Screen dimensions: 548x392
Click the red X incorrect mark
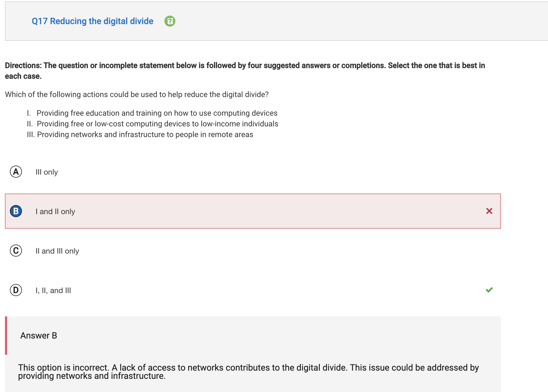[x=489, y=211]
